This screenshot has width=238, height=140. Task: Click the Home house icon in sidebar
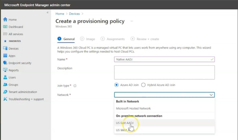[x=5, y=19]
